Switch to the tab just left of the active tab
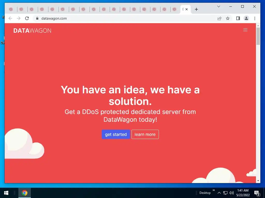Image resolution: width=265 pixels, height=198 pixels. [x=174, y=9]
